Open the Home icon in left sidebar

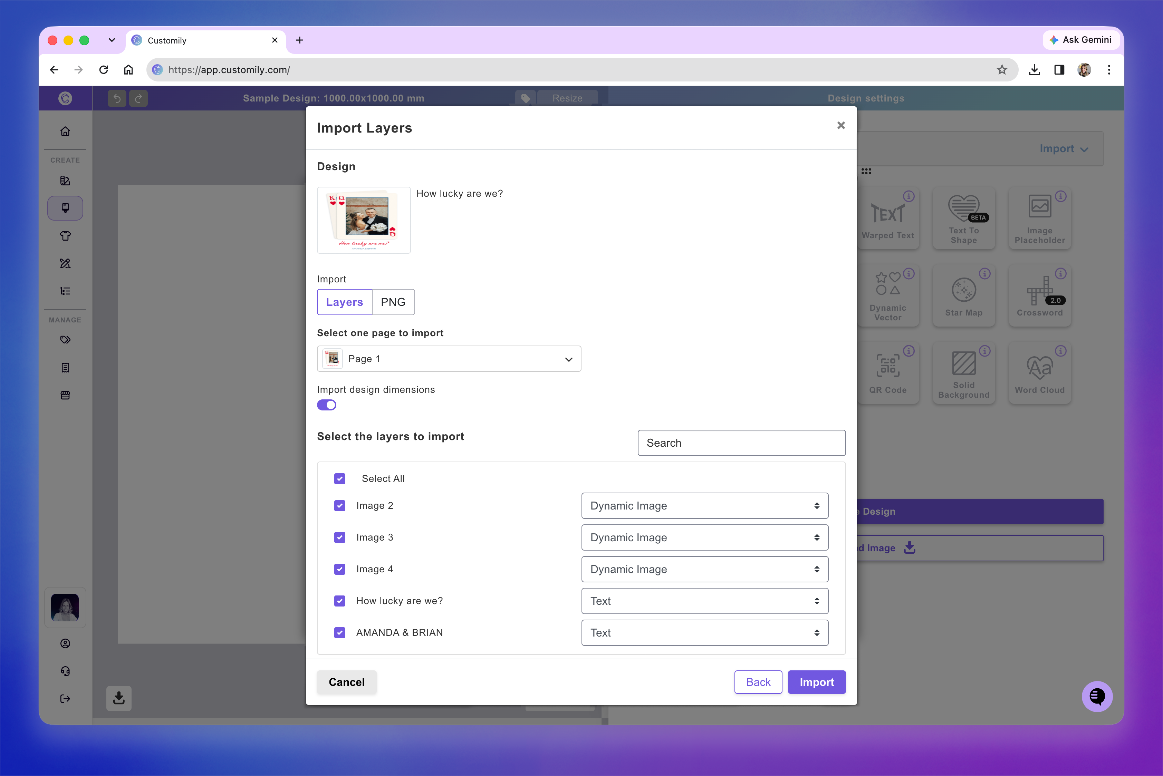click(65, 132)
